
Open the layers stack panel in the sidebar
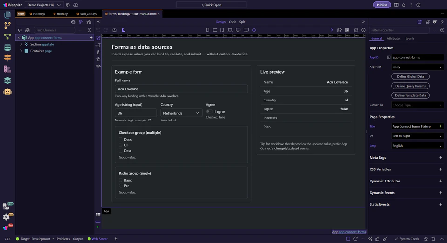tap(7, 81)
